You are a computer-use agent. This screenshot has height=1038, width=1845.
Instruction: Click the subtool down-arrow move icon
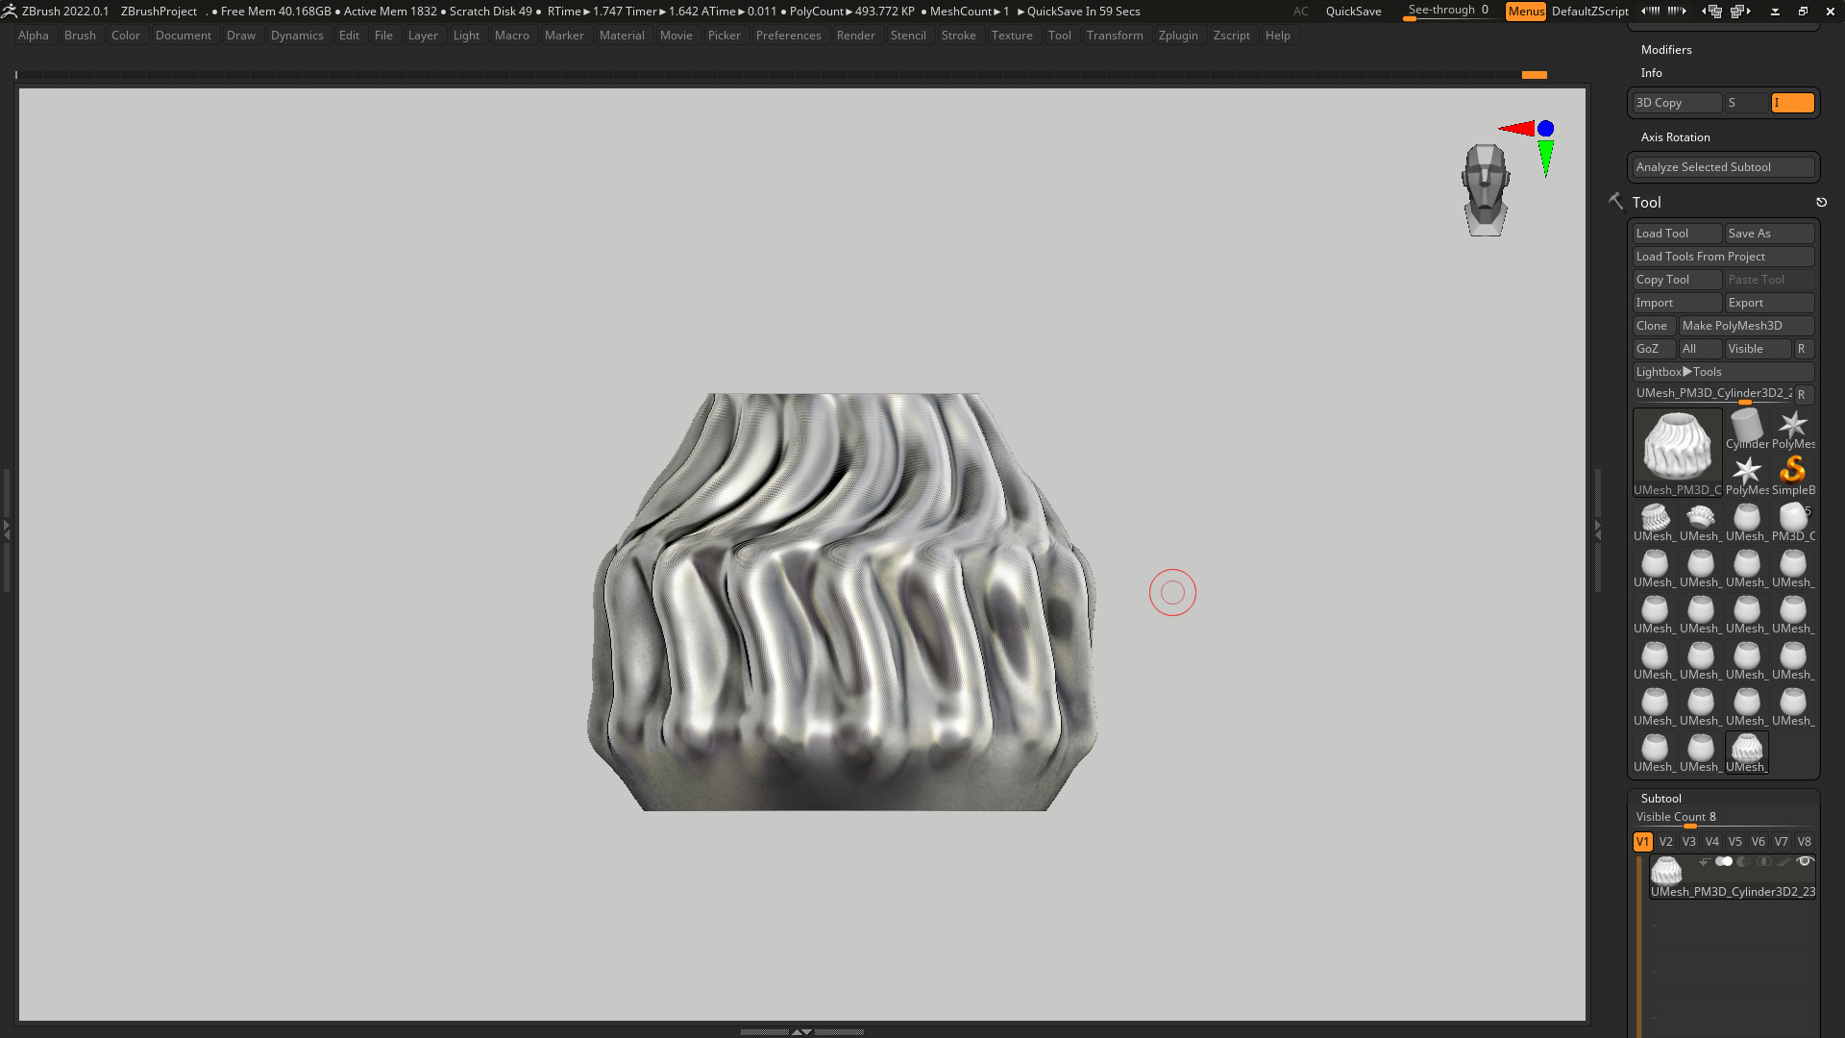(x=1703, y=862)
